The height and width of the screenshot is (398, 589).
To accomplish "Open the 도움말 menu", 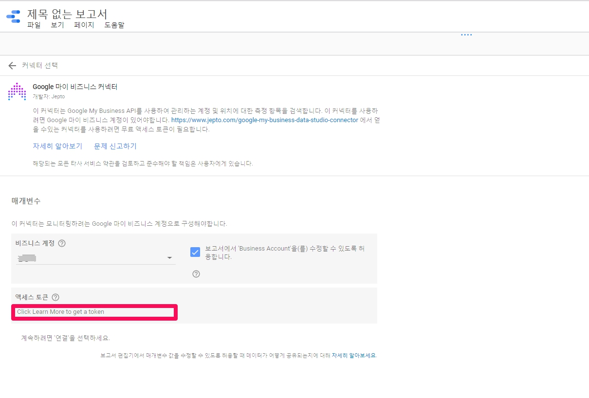I will point(114,25).
